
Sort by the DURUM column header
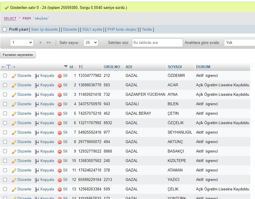(203, 67)
